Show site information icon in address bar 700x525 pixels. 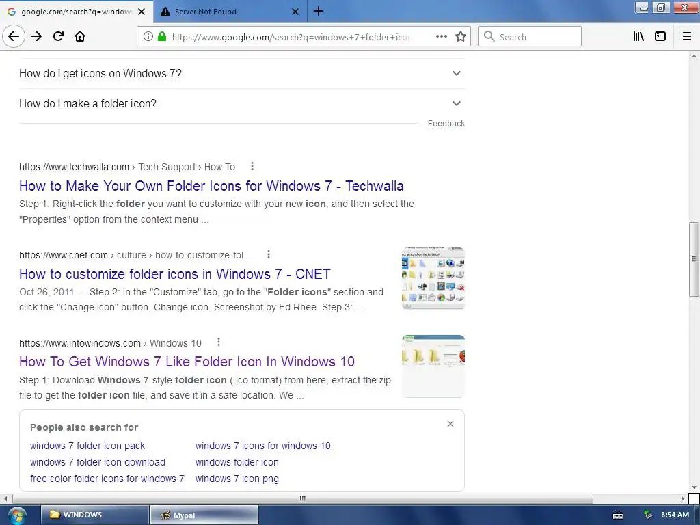pos(148,37)
